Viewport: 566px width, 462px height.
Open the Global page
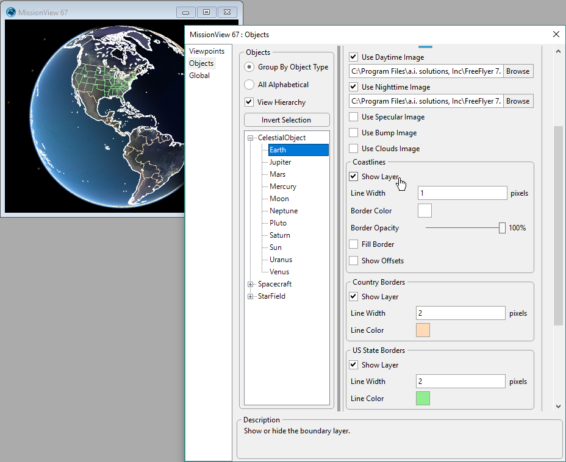click(199, 76)
